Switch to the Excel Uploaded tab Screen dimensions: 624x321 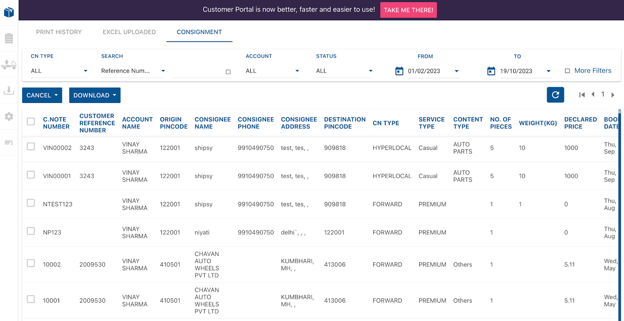click(129, 32)
